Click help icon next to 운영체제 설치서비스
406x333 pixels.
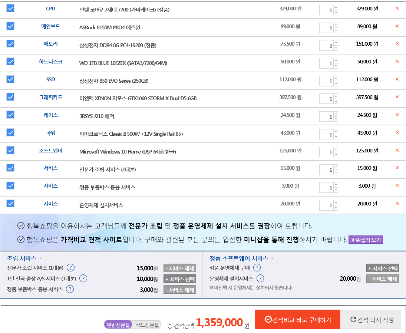(x=260, y=278)
